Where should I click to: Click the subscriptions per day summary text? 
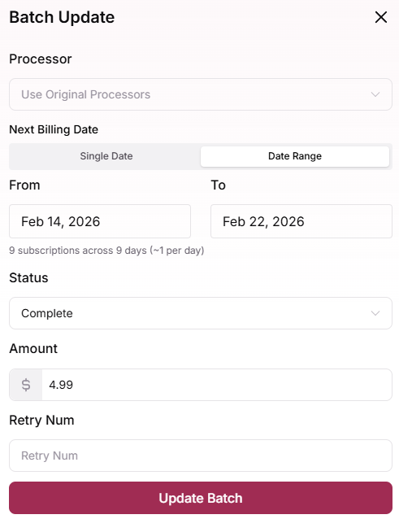click(106, 251)
